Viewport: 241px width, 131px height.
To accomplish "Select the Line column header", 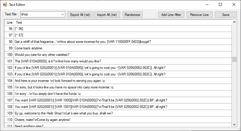I will (x=9, y=22).
